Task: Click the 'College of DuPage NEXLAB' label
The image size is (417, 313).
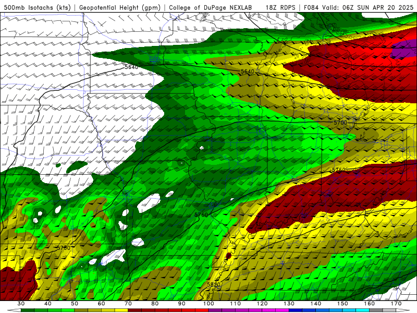Action: point(211,7)
